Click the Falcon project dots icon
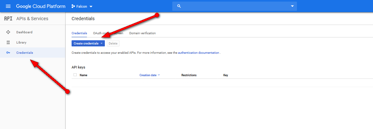 pos(73,6)
